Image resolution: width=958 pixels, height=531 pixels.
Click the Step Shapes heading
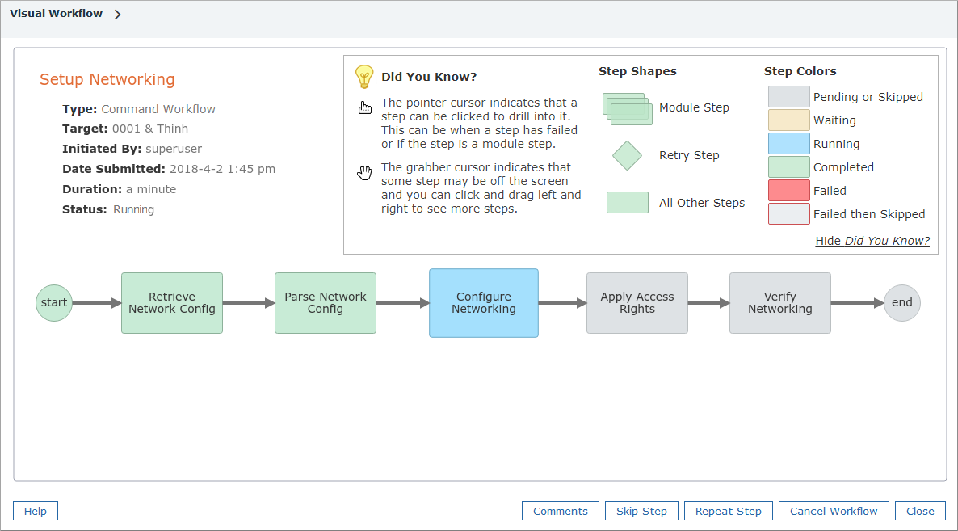[637, 71]
